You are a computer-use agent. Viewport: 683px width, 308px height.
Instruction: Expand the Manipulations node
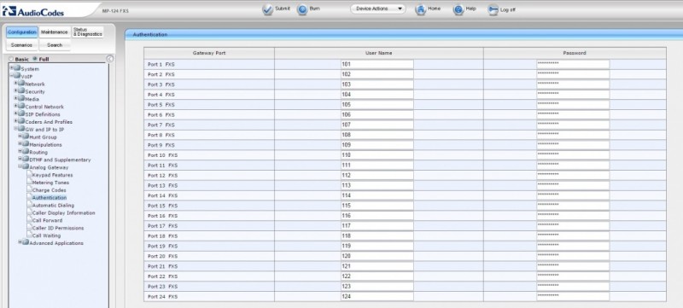pyautogui.click(x=20, y=143)
